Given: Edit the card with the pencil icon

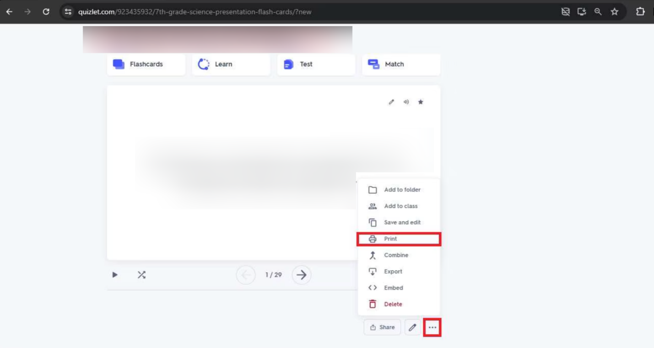Looking at the screenshot, I should click(391, 102).
